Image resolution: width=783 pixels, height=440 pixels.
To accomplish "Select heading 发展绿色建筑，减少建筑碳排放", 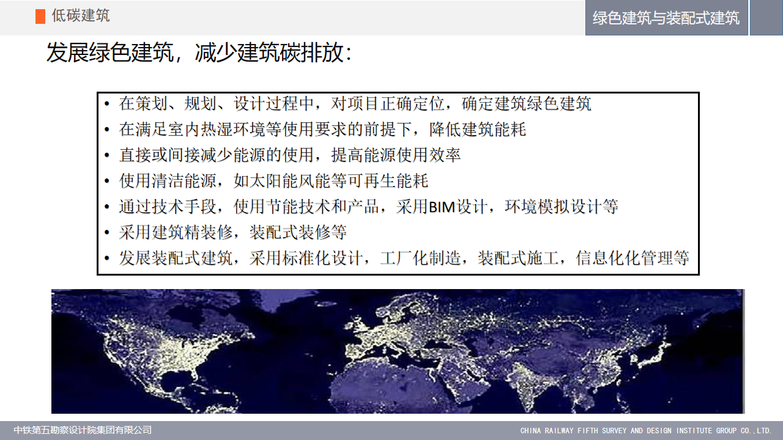I will [x=199, y=54].
